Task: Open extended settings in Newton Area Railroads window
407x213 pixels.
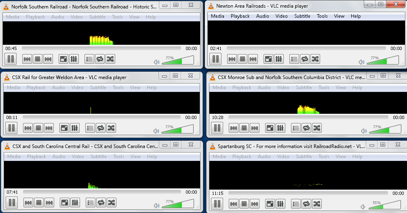Action: tap(279, 59)
